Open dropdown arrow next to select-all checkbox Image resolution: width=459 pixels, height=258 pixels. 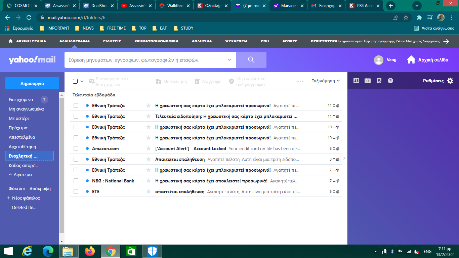tap(82, 81)
